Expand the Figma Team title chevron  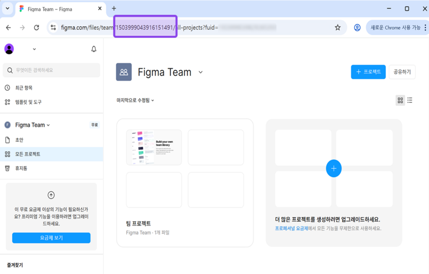pyautogui.click(x=201, y=72)
